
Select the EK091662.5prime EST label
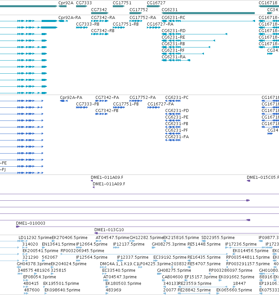pos(236,277)
